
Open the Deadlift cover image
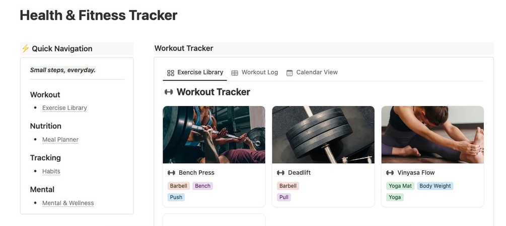coord(323,135)
